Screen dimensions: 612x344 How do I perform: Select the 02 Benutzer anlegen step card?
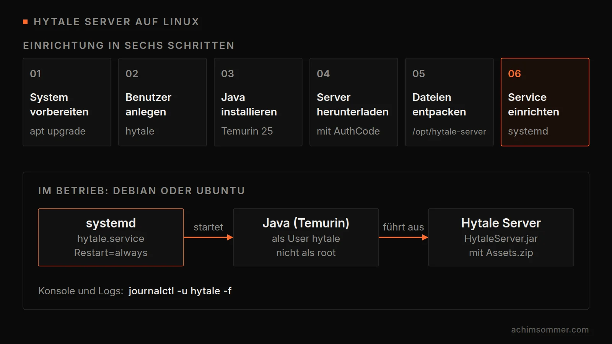[163, 102]
